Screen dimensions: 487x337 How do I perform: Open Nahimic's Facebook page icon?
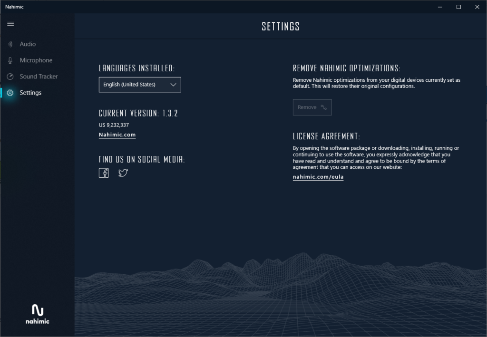point(104,173)
